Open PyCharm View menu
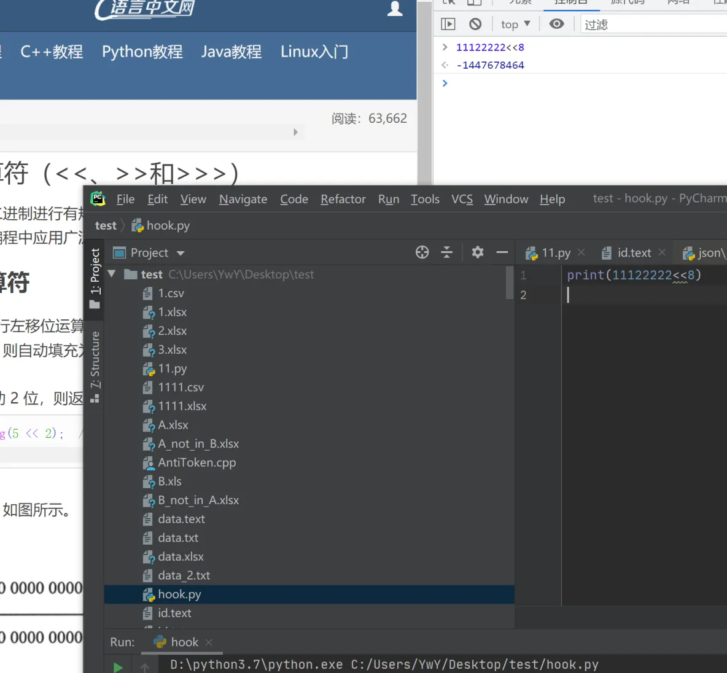The height and width of the screenshot is (673, 727). tap(193, 199)
